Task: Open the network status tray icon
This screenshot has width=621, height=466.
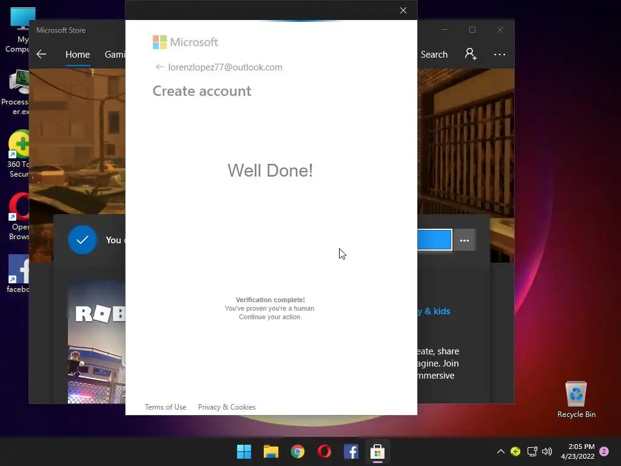Action: [x=532, y=451]
